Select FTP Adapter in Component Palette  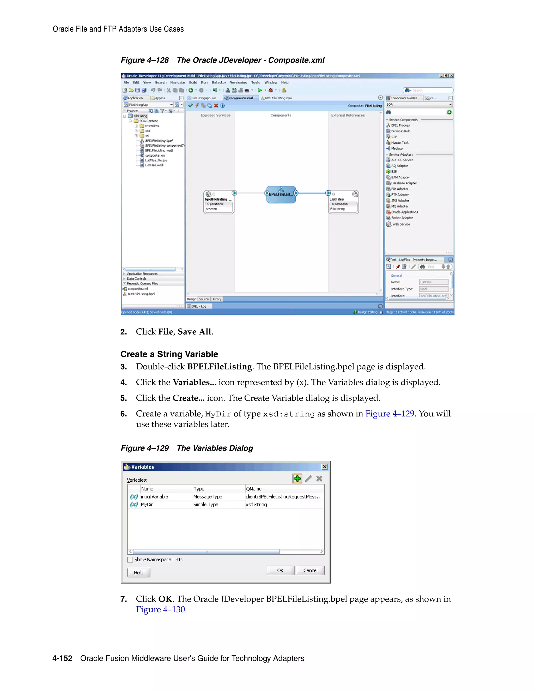pos(397,195)
